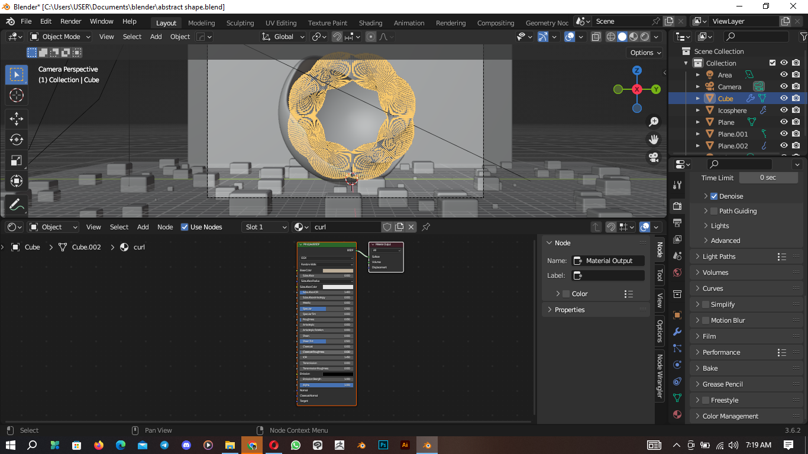Click the Z axis on navigation gizmo
The width and height of the screenshot is (808, 454).
[x=637, y=70]
